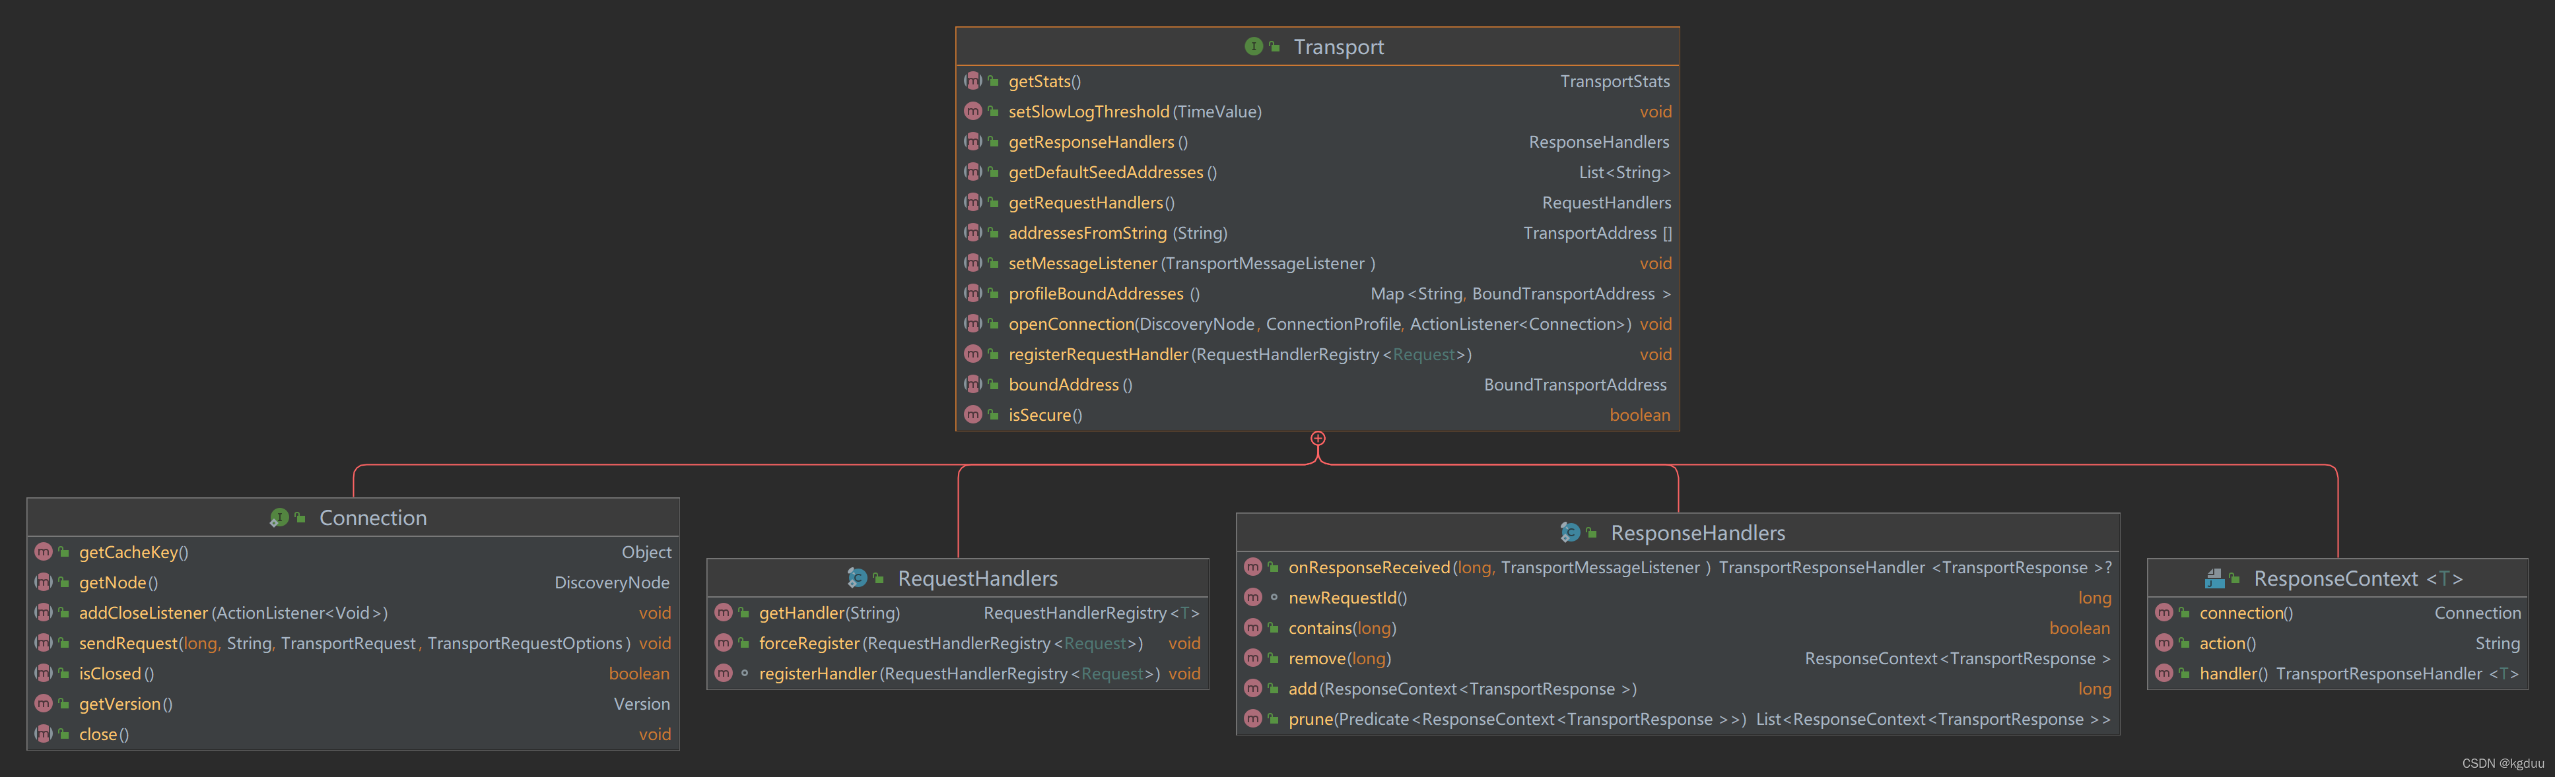Viewport: 2555px width, 777px height.
Task: Click the plus connector below Transport box
Action: point(1318,438)
